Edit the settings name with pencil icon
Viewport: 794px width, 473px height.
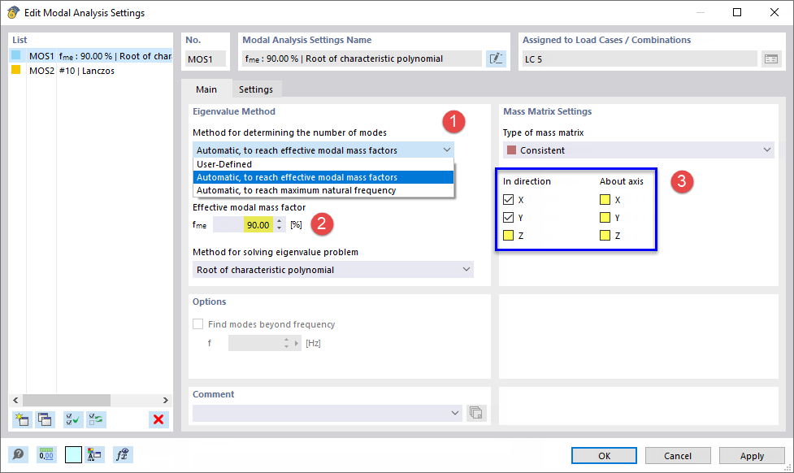coord(496,58)
